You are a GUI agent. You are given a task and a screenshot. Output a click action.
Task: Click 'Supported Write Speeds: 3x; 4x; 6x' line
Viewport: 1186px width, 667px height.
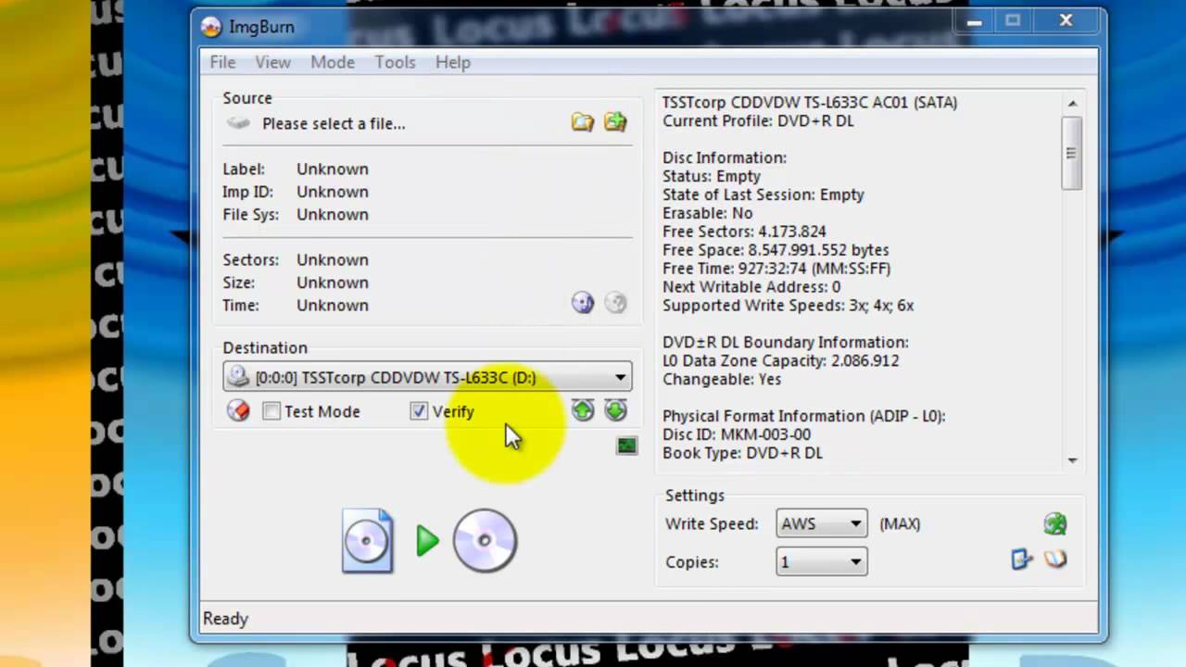pos(788,305)
